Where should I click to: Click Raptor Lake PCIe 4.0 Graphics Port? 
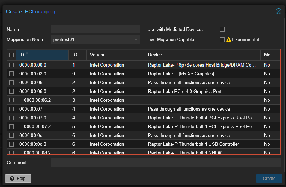(x=185, y=91)
